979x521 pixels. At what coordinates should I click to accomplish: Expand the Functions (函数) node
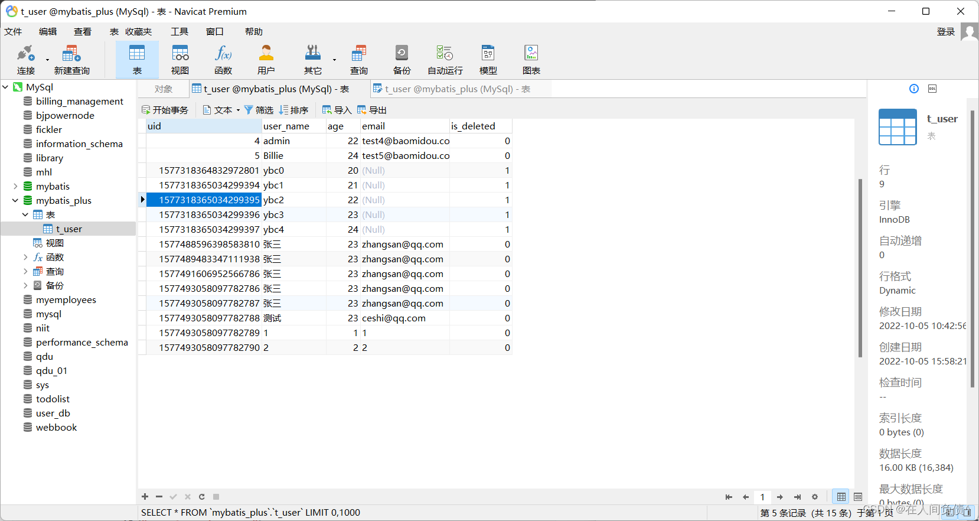pos(25,257)
